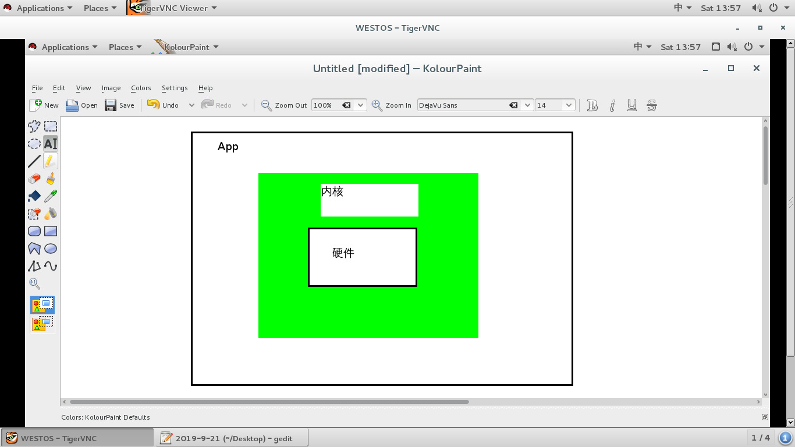Open the View menu
This screenshot has width=795, height=447.
click(x=83, y=88)
